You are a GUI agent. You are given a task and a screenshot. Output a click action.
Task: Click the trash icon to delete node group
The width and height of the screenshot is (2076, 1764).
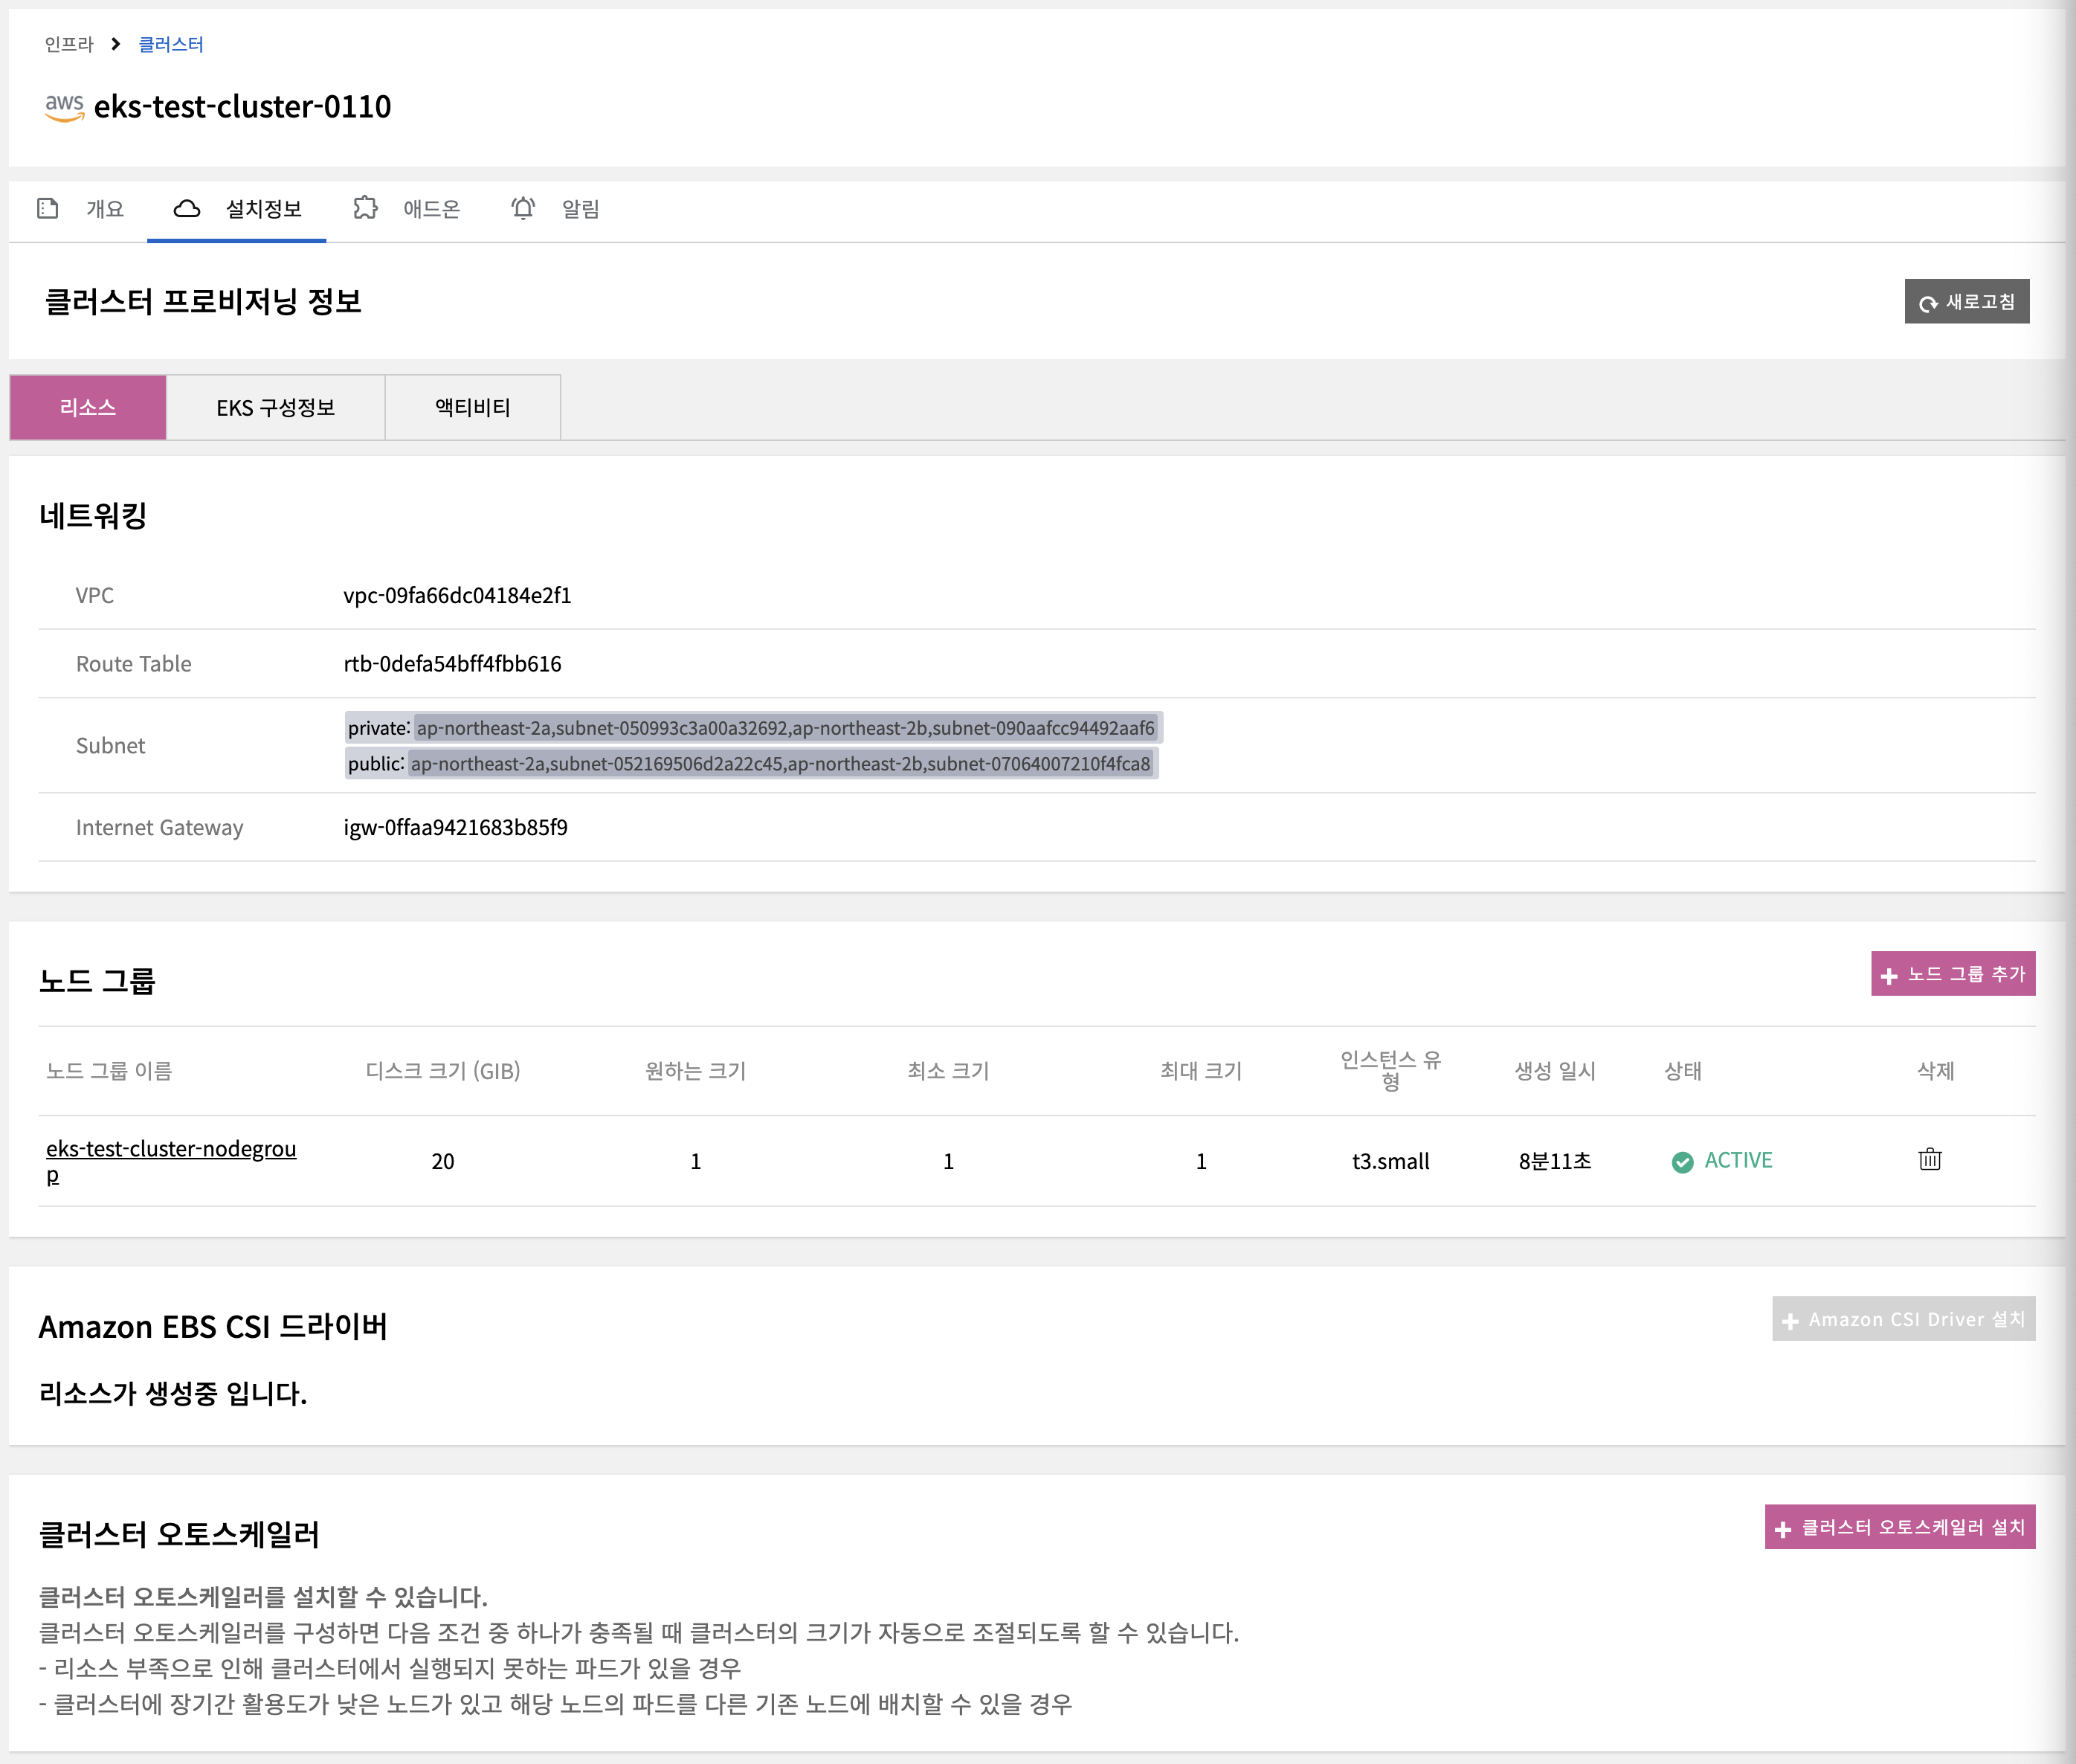tap(1929, 1159)
